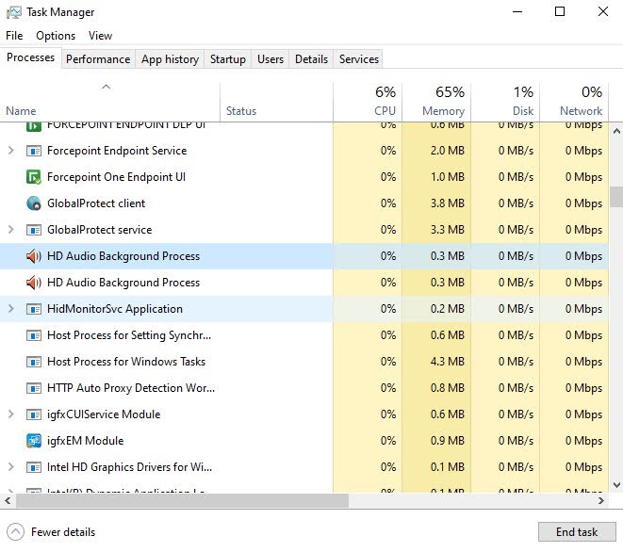The height and width of the screenshot is (552, 623).
Task: Expand the GlobalProtect service group
Action: tap(11, 230)
